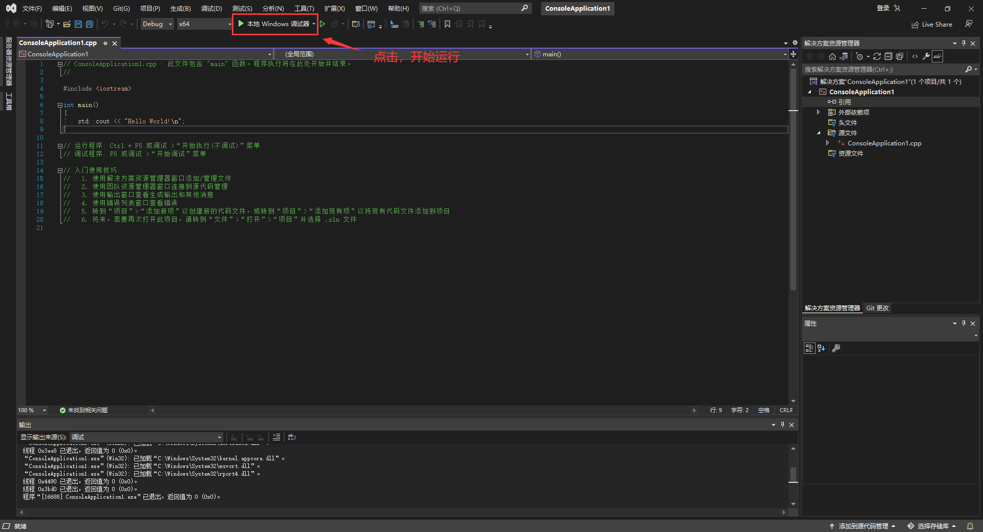Image resolution: width=983 pixels, height=532 pixels.
Task: Click 添加到源代码管理 in status bar
Action: [863, 526]
